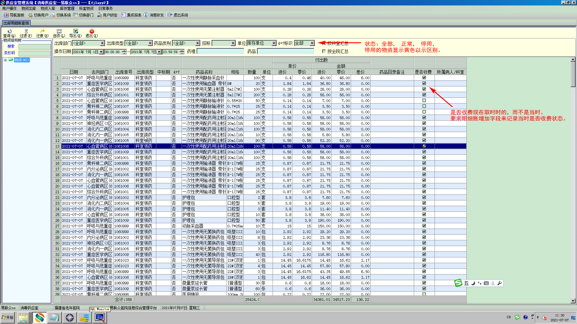Click the red 退出 exit icon
The width and height of the screenshot is (577, 324).
(x=92, y=31)
